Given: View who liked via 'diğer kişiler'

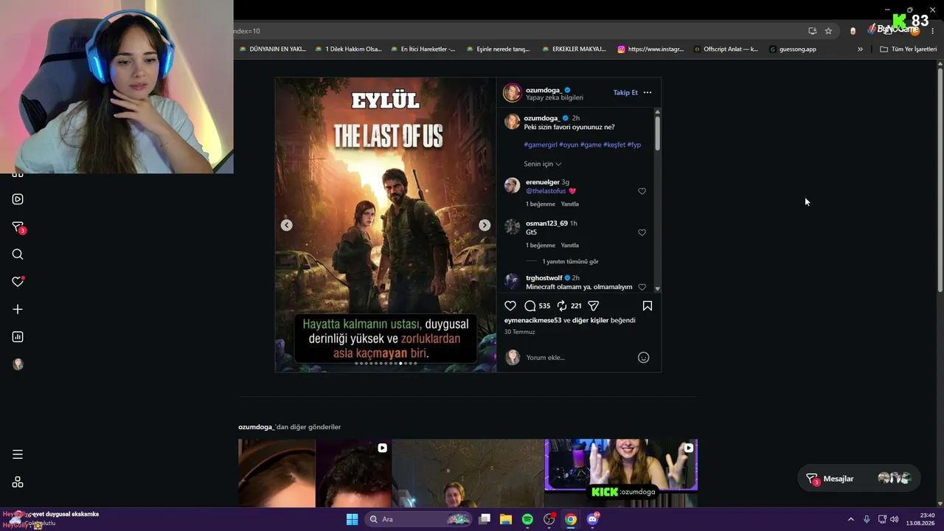Looking at the screenshot, I should [590, 321].
